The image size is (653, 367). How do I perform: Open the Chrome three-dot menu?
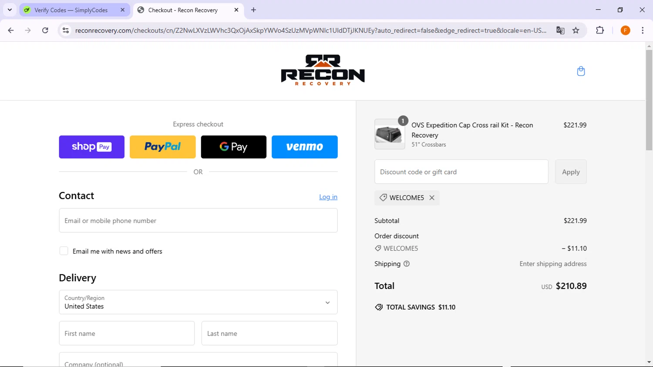click(x=643, y=30)
